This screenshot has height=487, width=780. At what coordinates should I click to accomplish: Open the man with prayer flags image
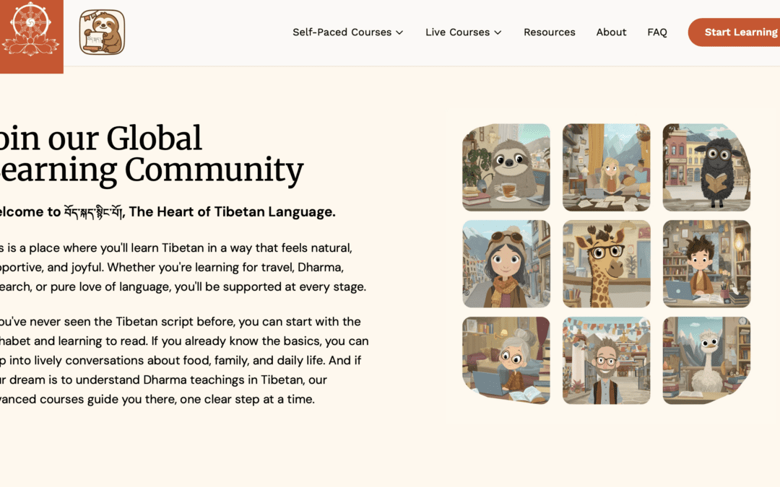[606, 359]
